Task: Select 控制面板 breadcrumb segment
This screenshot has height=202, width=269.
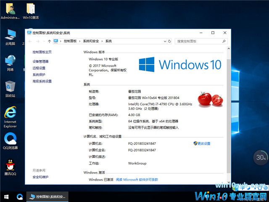Action: [x=70, y=41]
